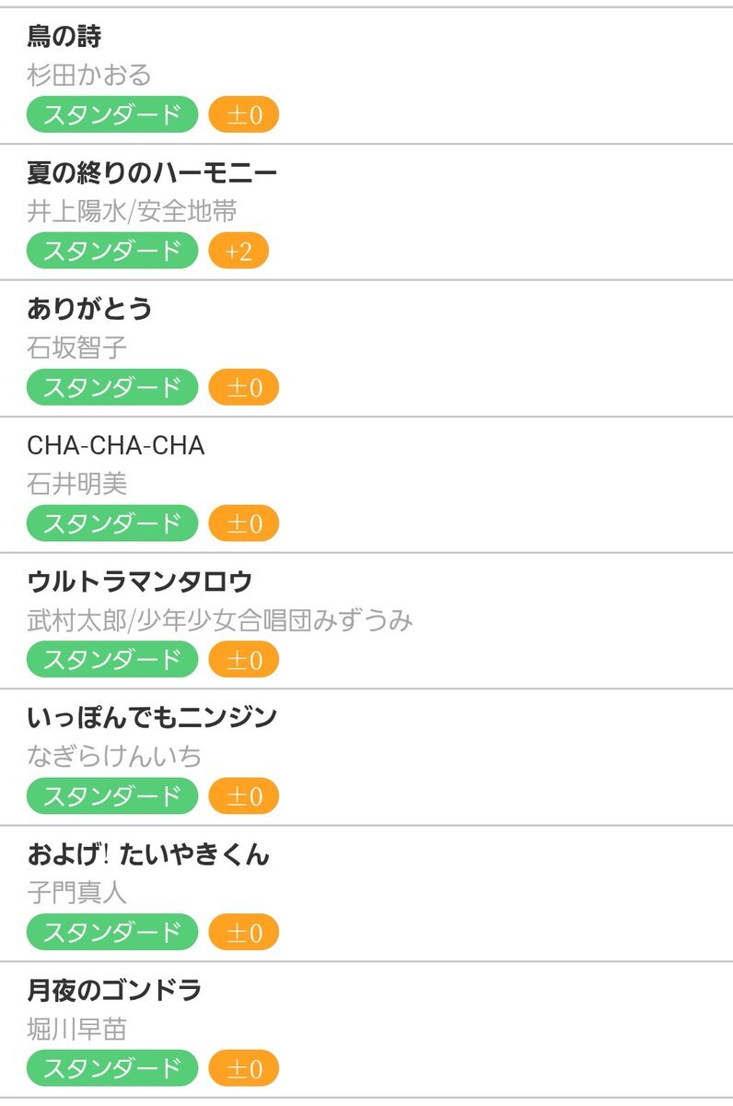Select the song いっぽんでもニンジン

[152, 717]
